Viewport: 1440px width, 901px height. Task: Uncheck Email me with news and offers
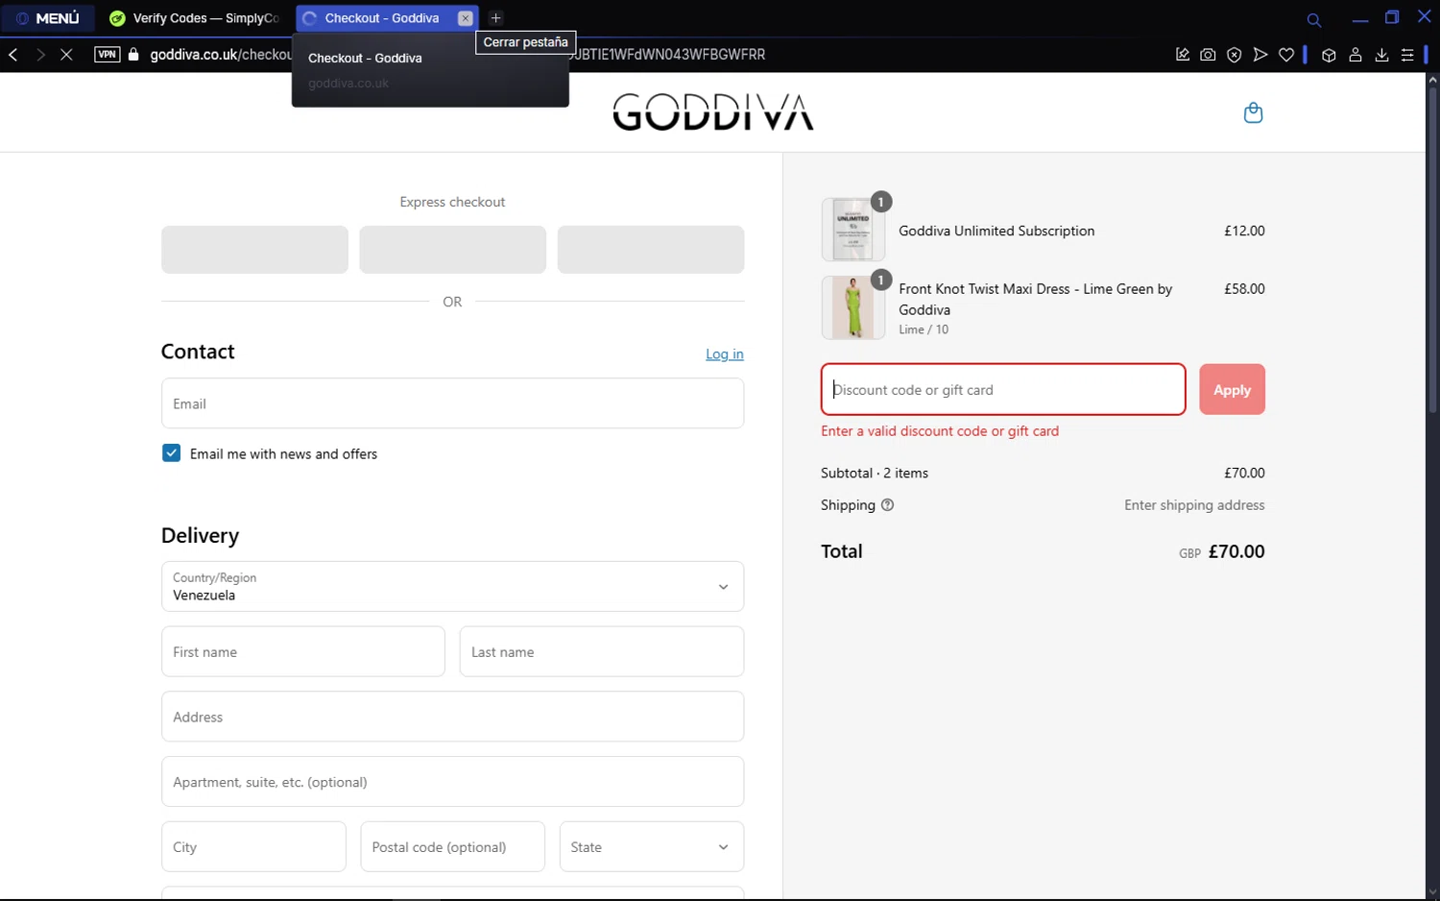(x=171, y=453)
